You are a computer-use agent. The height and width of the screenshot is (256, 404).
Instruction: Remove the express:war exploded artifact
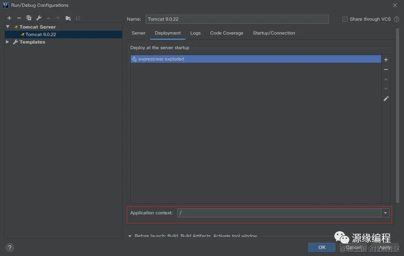[386, 69]
